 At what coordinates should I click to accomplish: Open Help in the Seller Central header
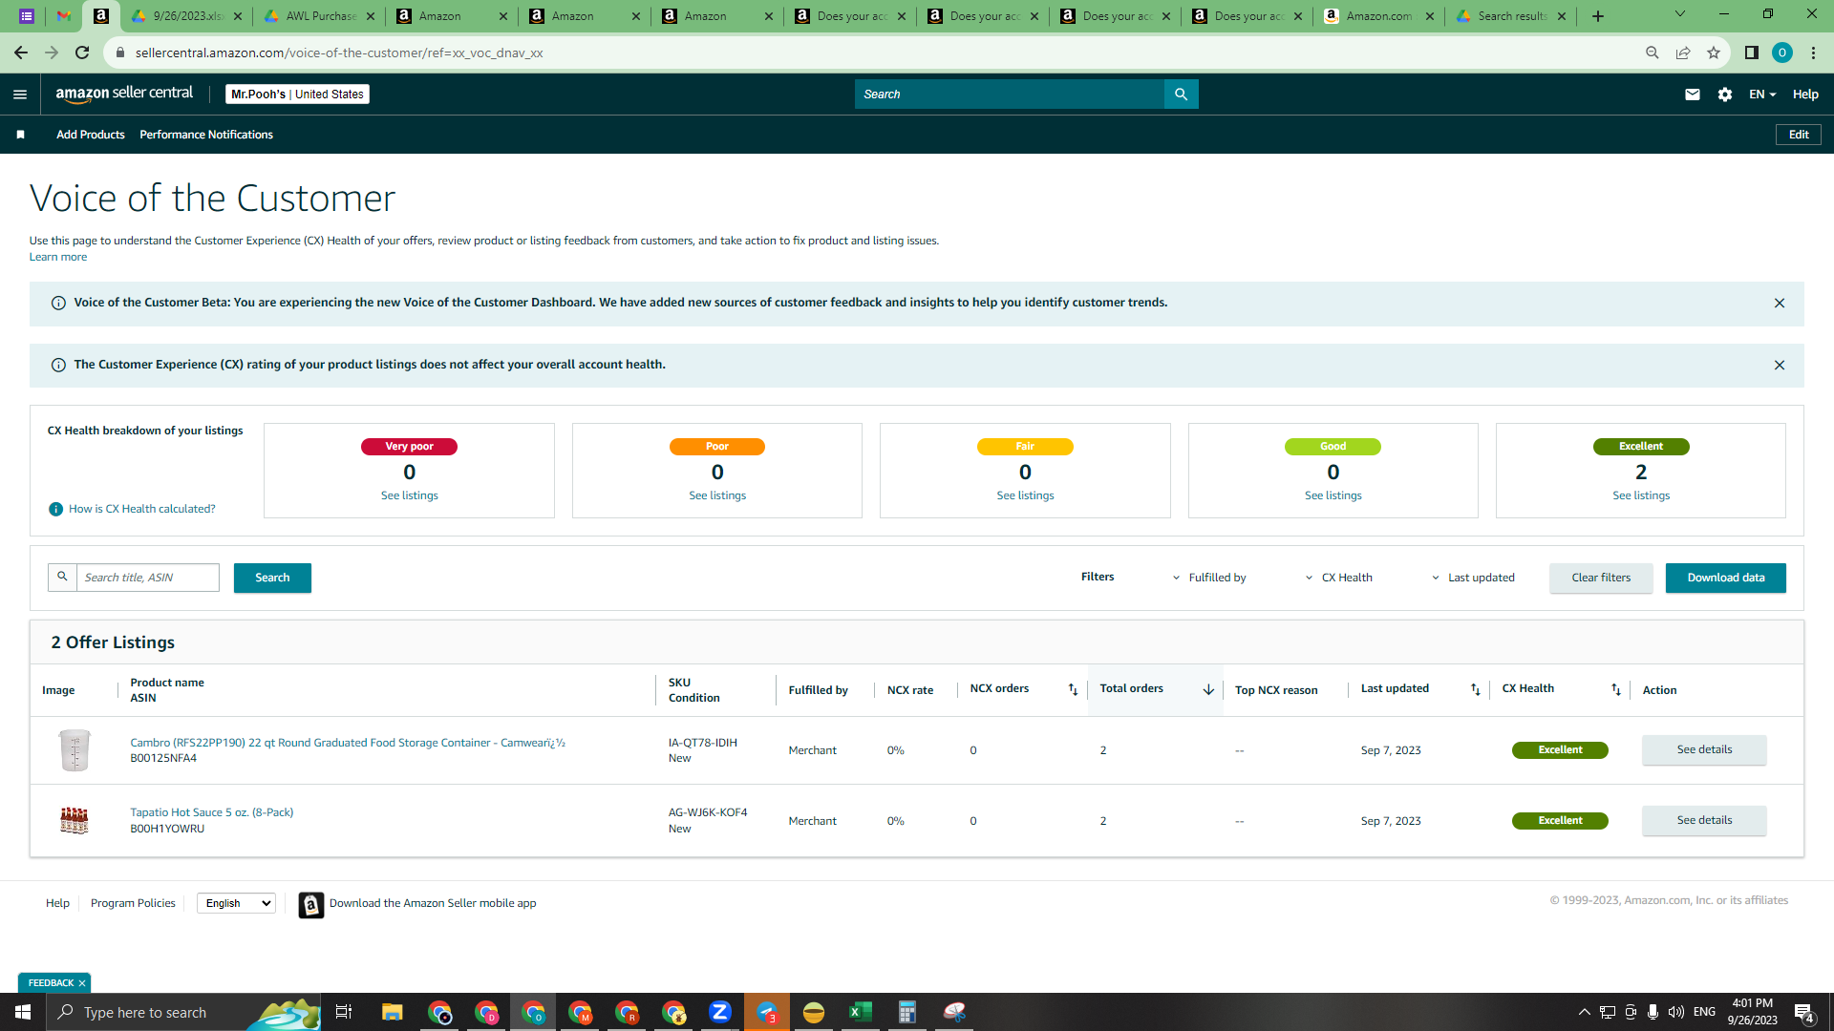pos(1805,95)
